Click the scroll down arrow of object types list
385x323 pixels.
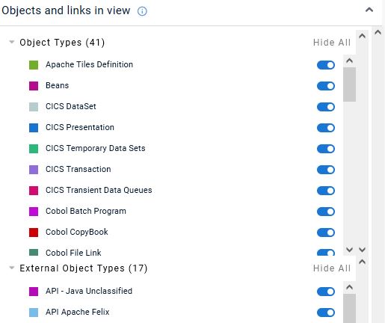point(349,250)
